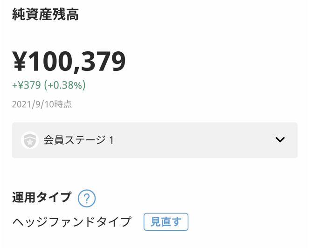Screen dimensions: 311x248
Task: Open the 会員ステージ 1 dropdown
Action: (154, 140)
